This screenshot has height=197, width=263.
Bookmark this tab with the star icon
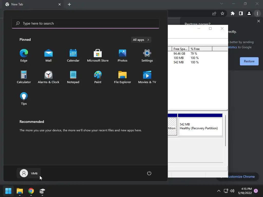[222, 14]
